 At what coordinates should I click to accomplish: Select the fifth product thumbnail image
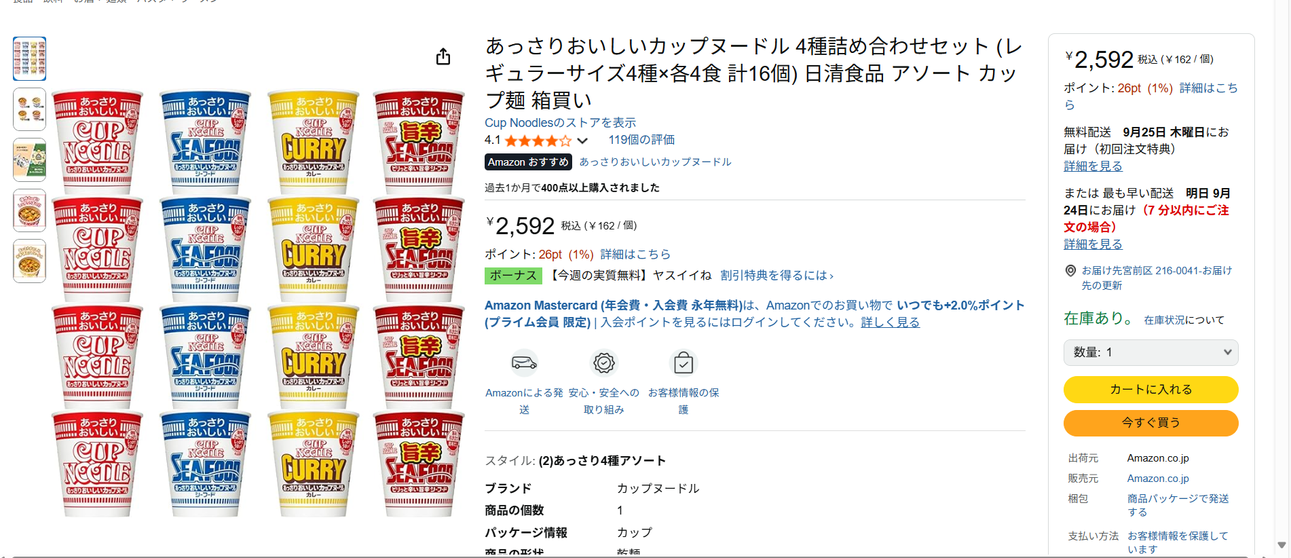[x=30, y=261]
